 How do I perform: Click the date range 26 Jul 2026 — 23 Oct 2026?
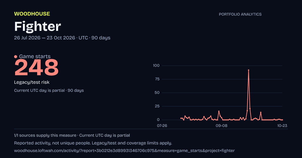click(x=45, y=38)
